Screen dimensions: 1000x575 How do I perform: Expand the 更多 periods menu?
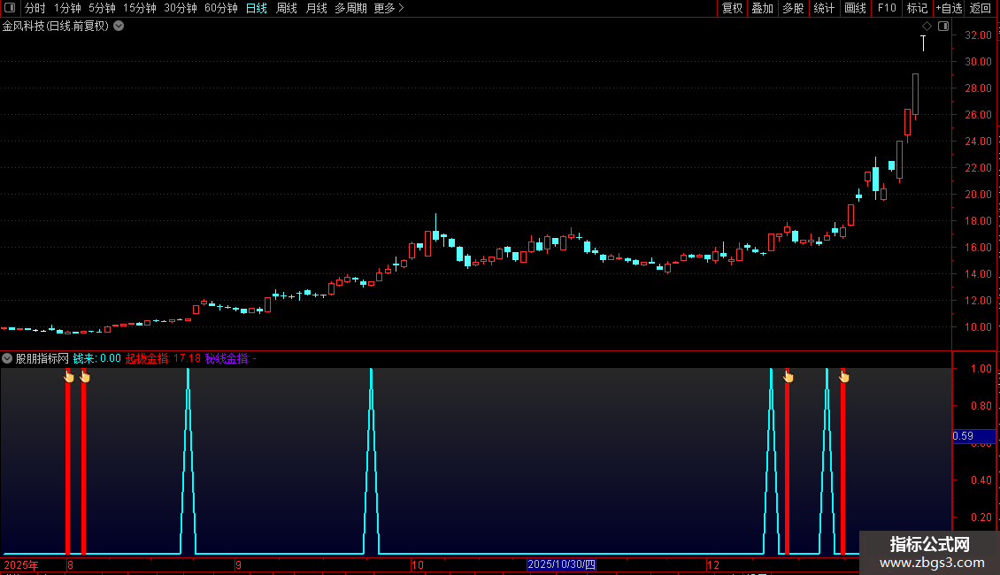pos(389,8)
